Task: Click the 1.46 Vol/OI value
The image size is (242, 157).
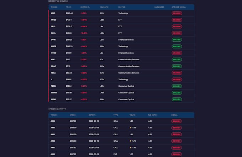Action: coord(131,121)
